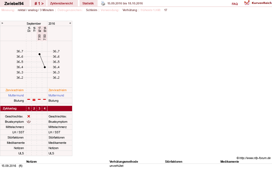The height and width of the screenshot is (189, 272).
Task: Click the left axis label 36.7
Action: [20, 51]
